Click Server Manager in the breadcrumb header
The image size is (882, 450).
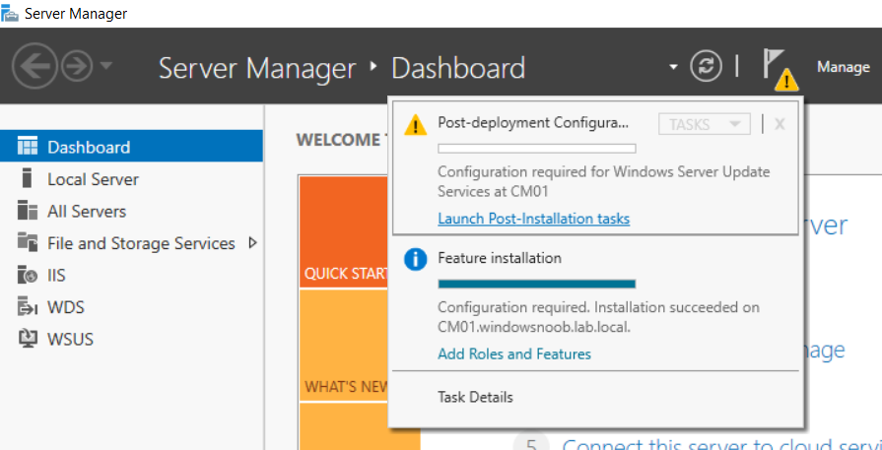point(257,68)
